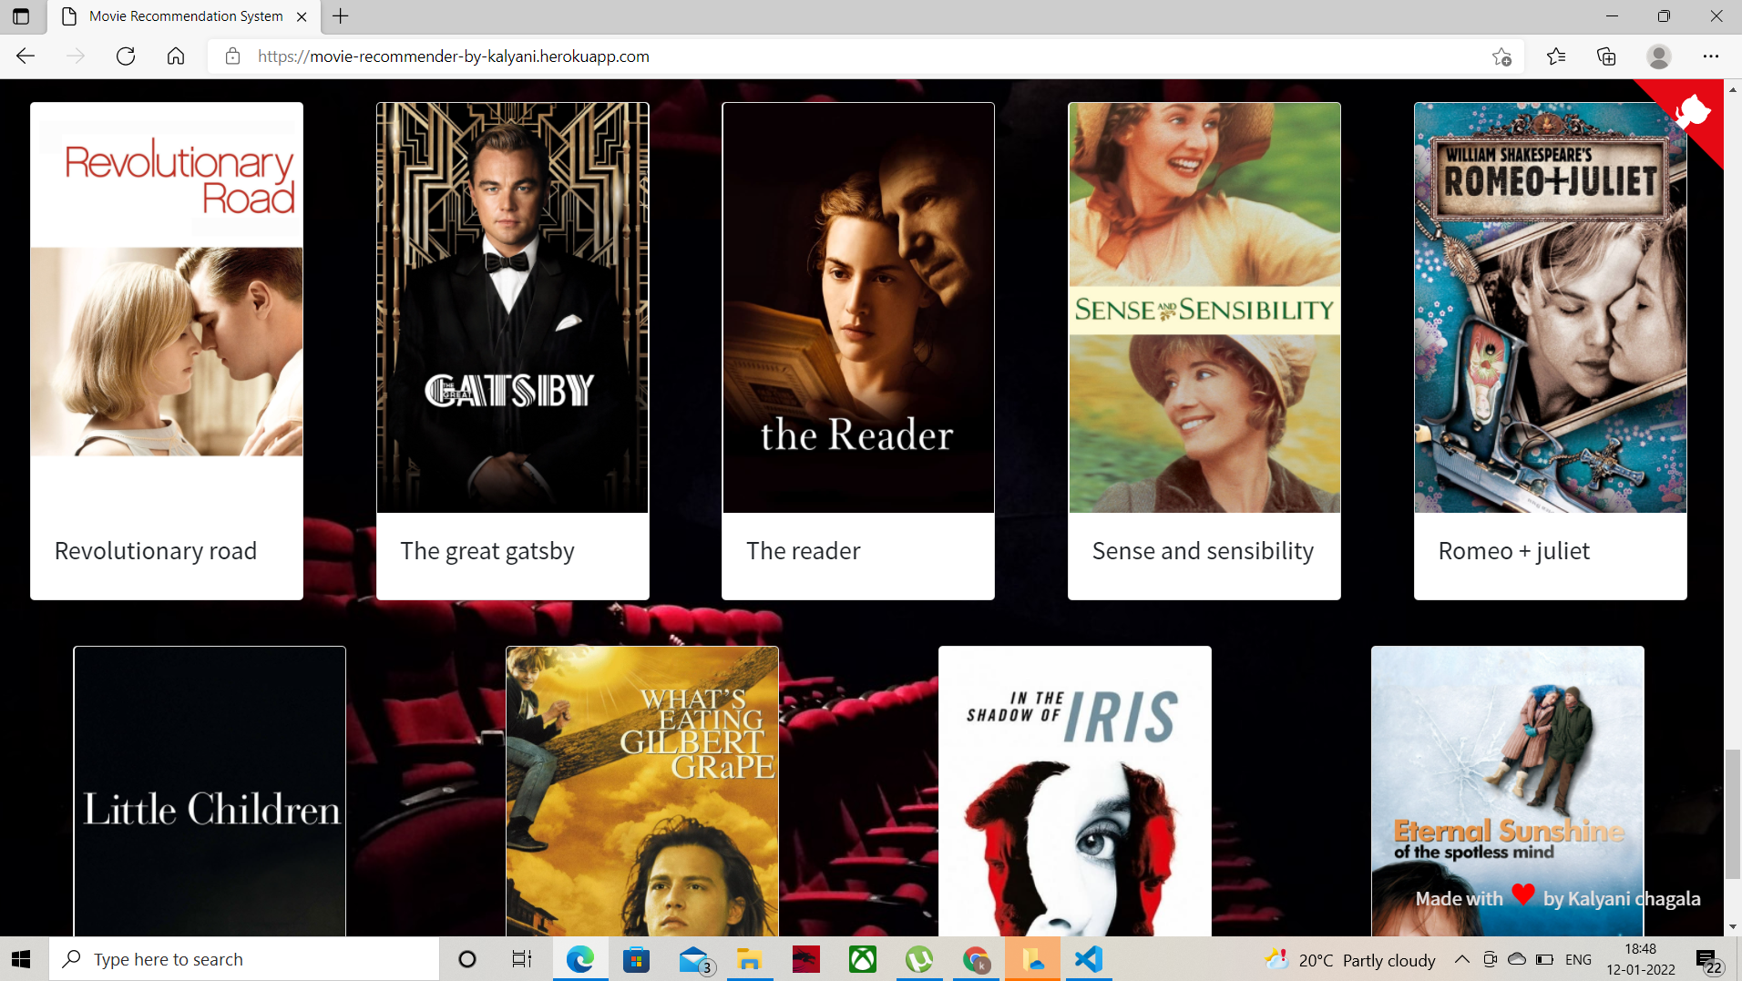
Task: Open the browser profile menu
Action: pyautogui.click(x=1660, y=56)
